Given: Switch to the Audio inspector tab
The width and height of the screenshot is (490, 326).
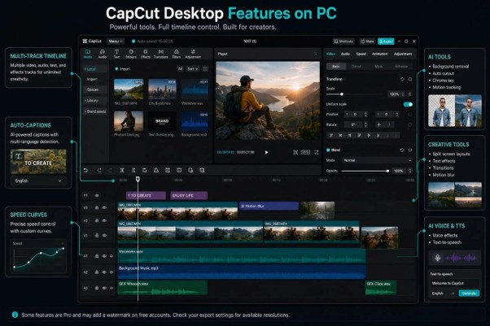Looking at the screenshot, I should click(345, 54).
